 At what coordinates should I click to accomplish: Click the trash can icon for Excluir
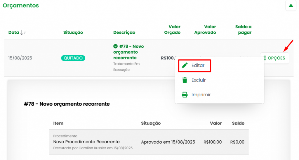(x=185, y=80)
